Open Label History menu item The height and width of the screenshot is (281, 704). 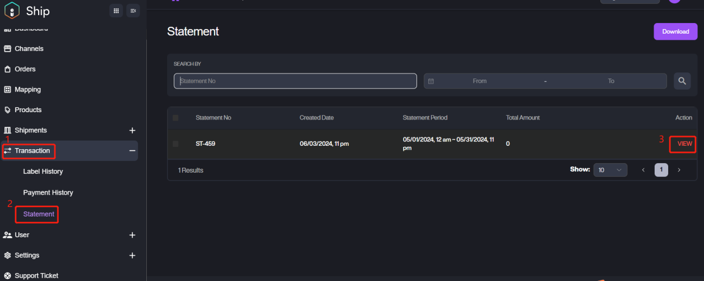coord(43,172)
